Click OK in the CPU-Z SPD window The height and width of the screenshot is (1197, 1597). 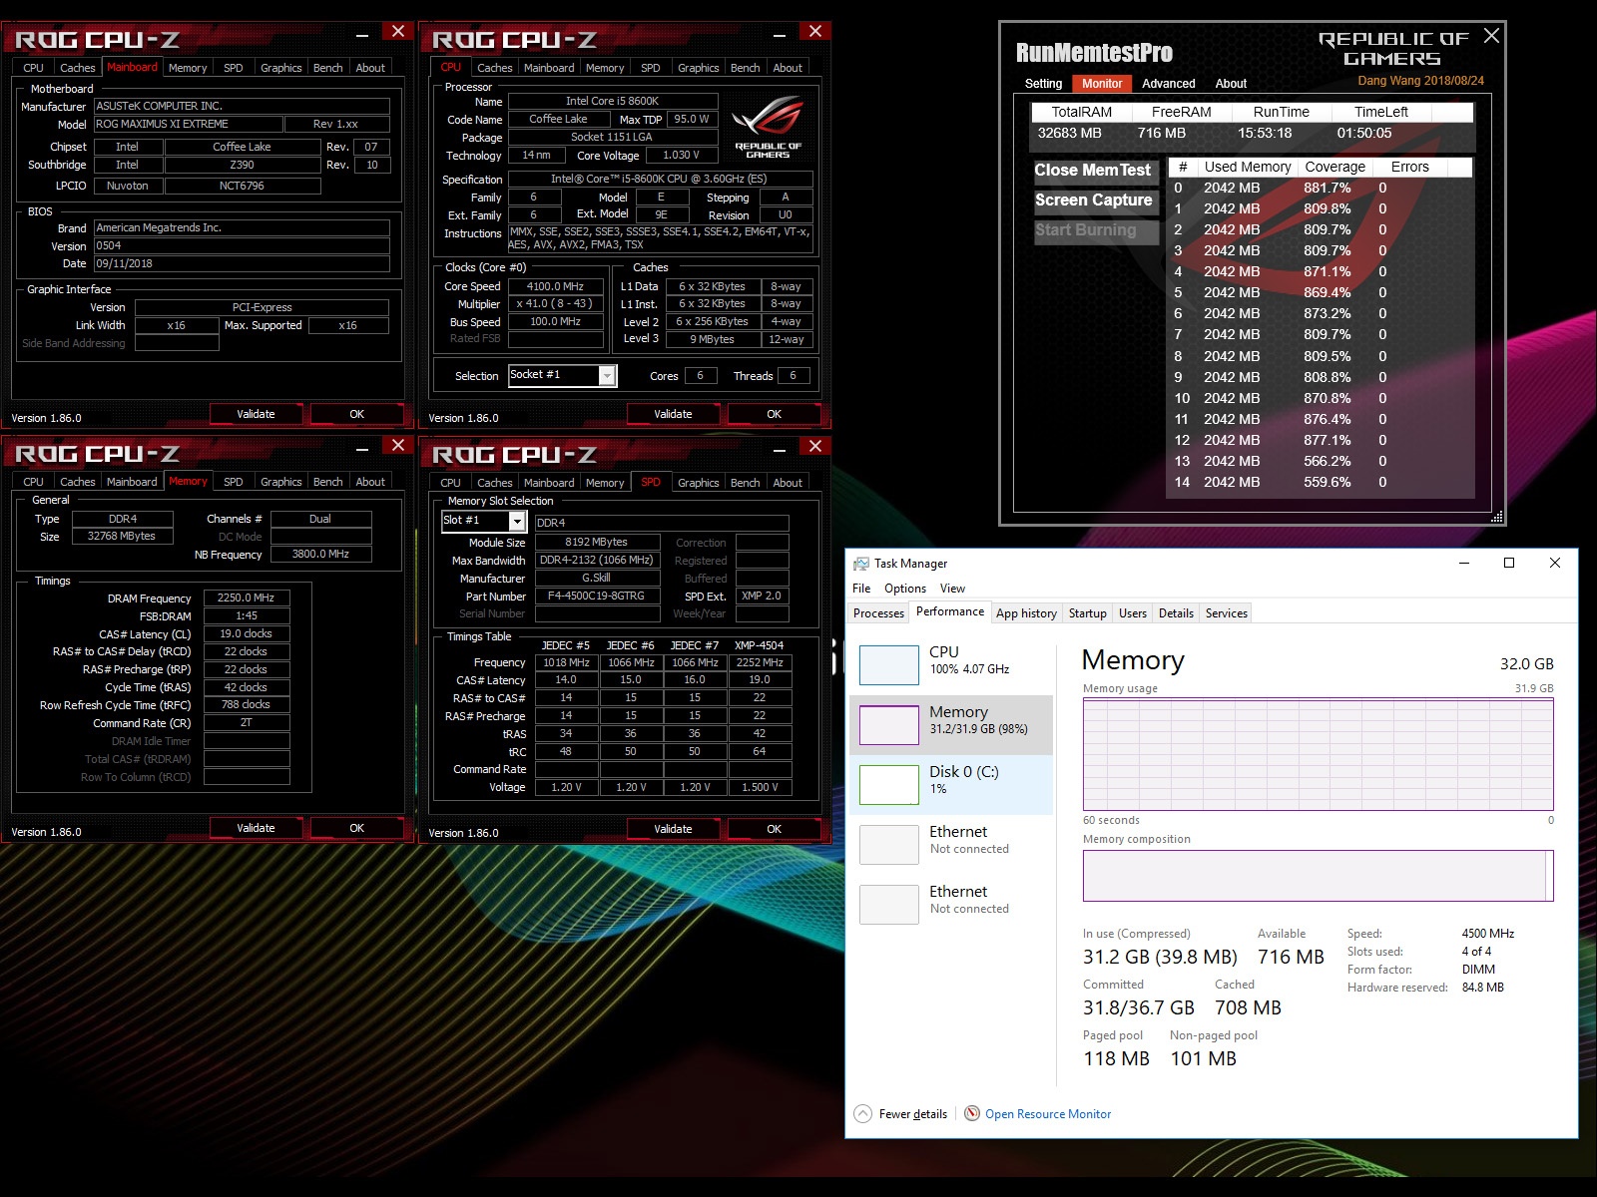click(774, 829)
